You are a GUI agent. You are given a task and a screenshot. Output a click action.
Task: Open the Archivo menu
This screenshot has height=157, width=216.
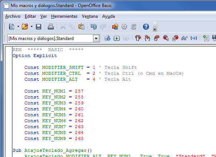[13, 16]
